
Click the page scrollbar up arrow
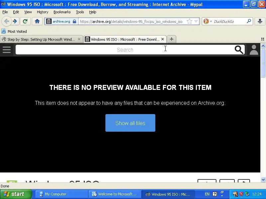[263, 46]
